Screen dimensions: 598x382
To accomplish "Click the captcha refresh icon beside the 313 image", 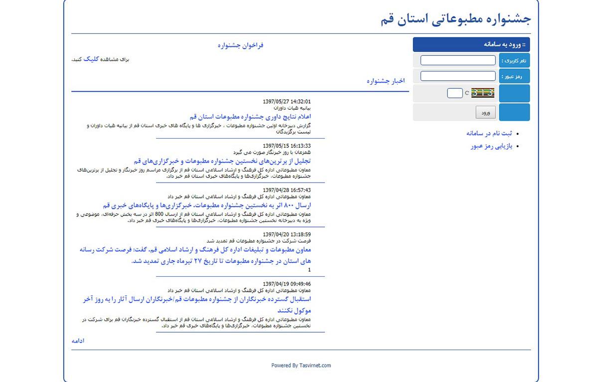I will click(467, 93).
